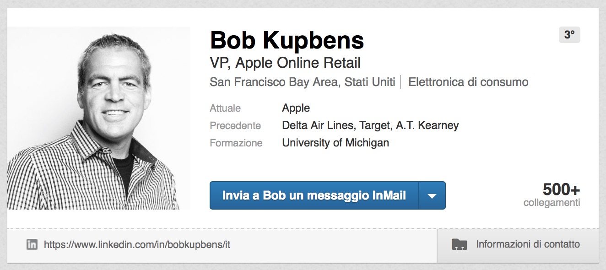Open the University of Michigan education link

[335, 143]
